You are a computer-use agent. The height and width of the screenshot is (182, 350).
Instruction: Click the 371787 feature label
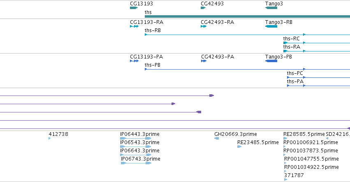[x=294, y=175]
